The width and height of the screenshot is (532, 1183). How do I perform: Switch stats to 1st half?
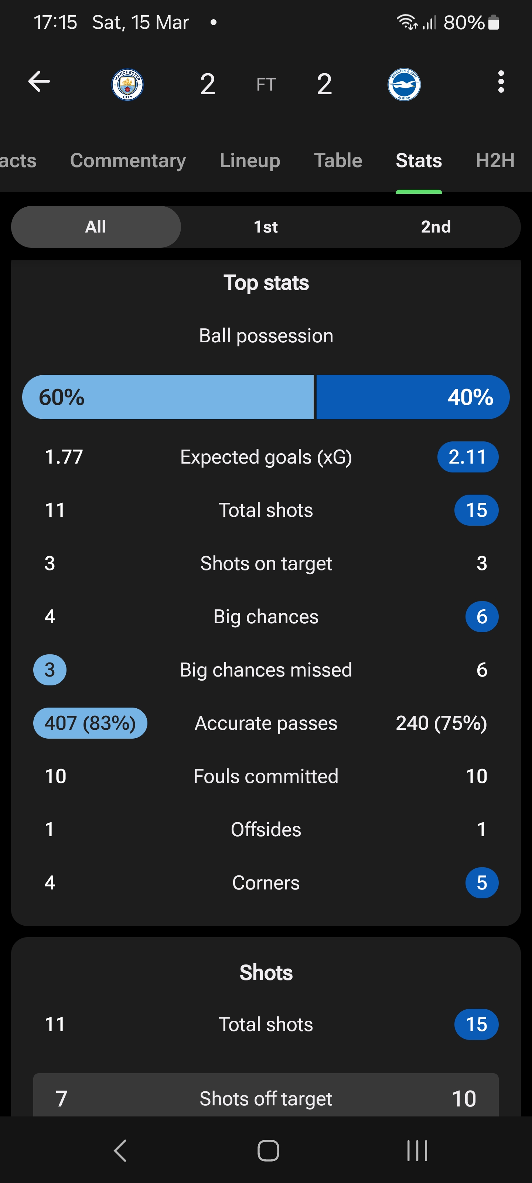(266, 227)
